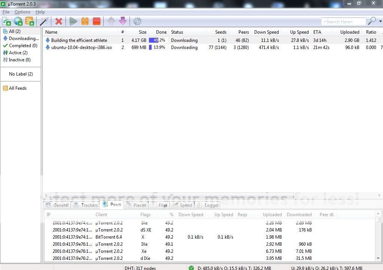The image size is (383, 270).
Task: Click Move Down Queue purple arrow icon
Action: (x=123, y=21)
